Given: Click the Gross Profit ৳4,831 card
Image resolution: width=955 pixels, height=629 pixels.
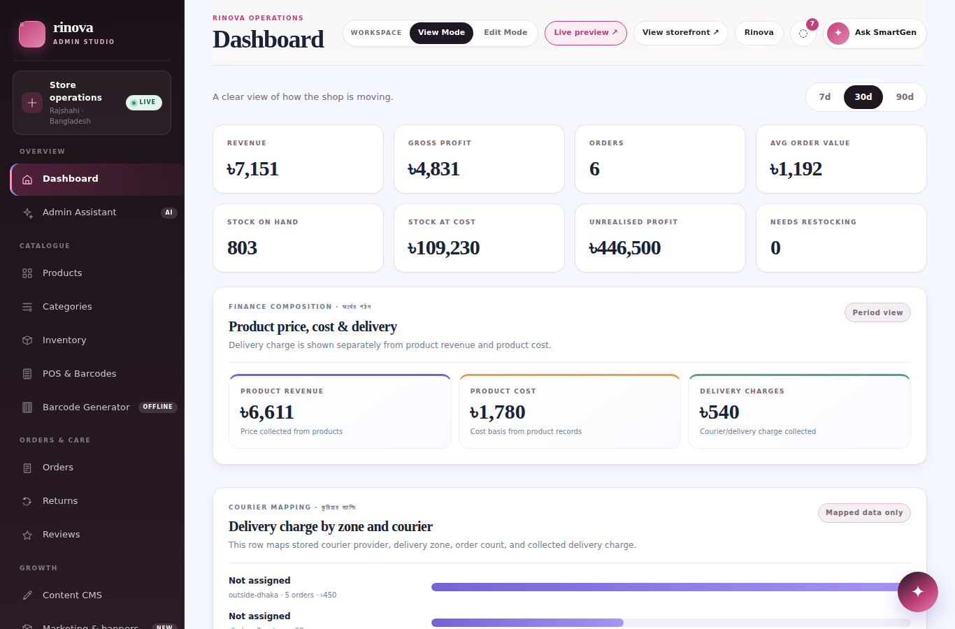Looking at the screenshot, I should tap(480, 159).
